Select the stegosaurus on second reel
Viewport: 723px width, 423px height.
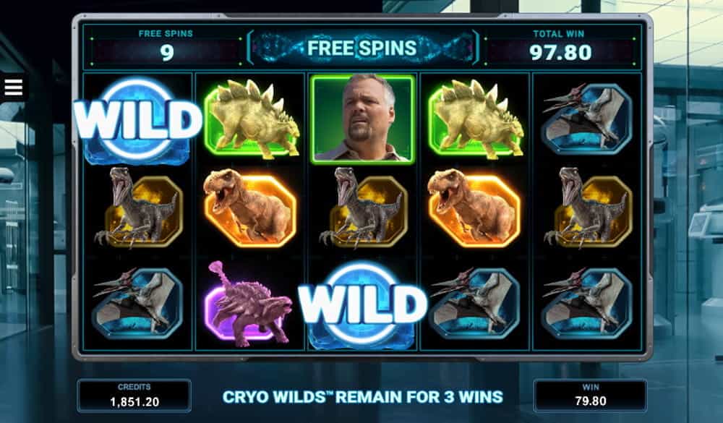(x=252, y=118)
